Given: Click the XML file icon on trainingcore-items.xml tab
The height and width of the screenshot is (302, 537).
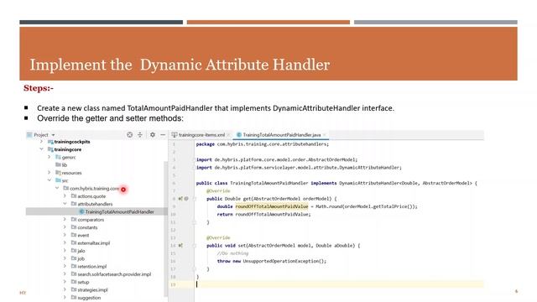Looking at the screenshot, I should pyautogui.click(x=175, y=135).
